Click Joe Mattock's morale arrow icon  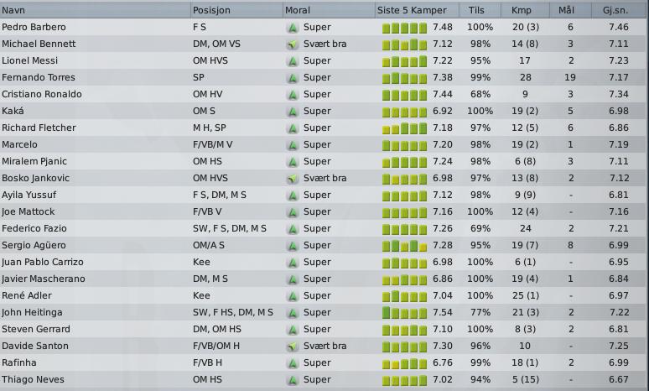[293, 212]
